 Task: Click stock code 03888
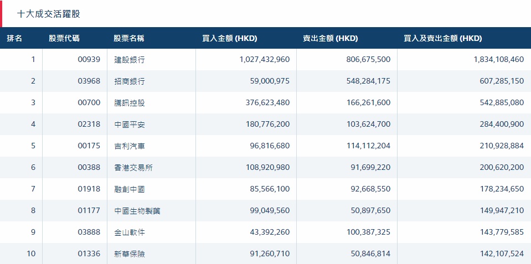click(x=89, y=232)
